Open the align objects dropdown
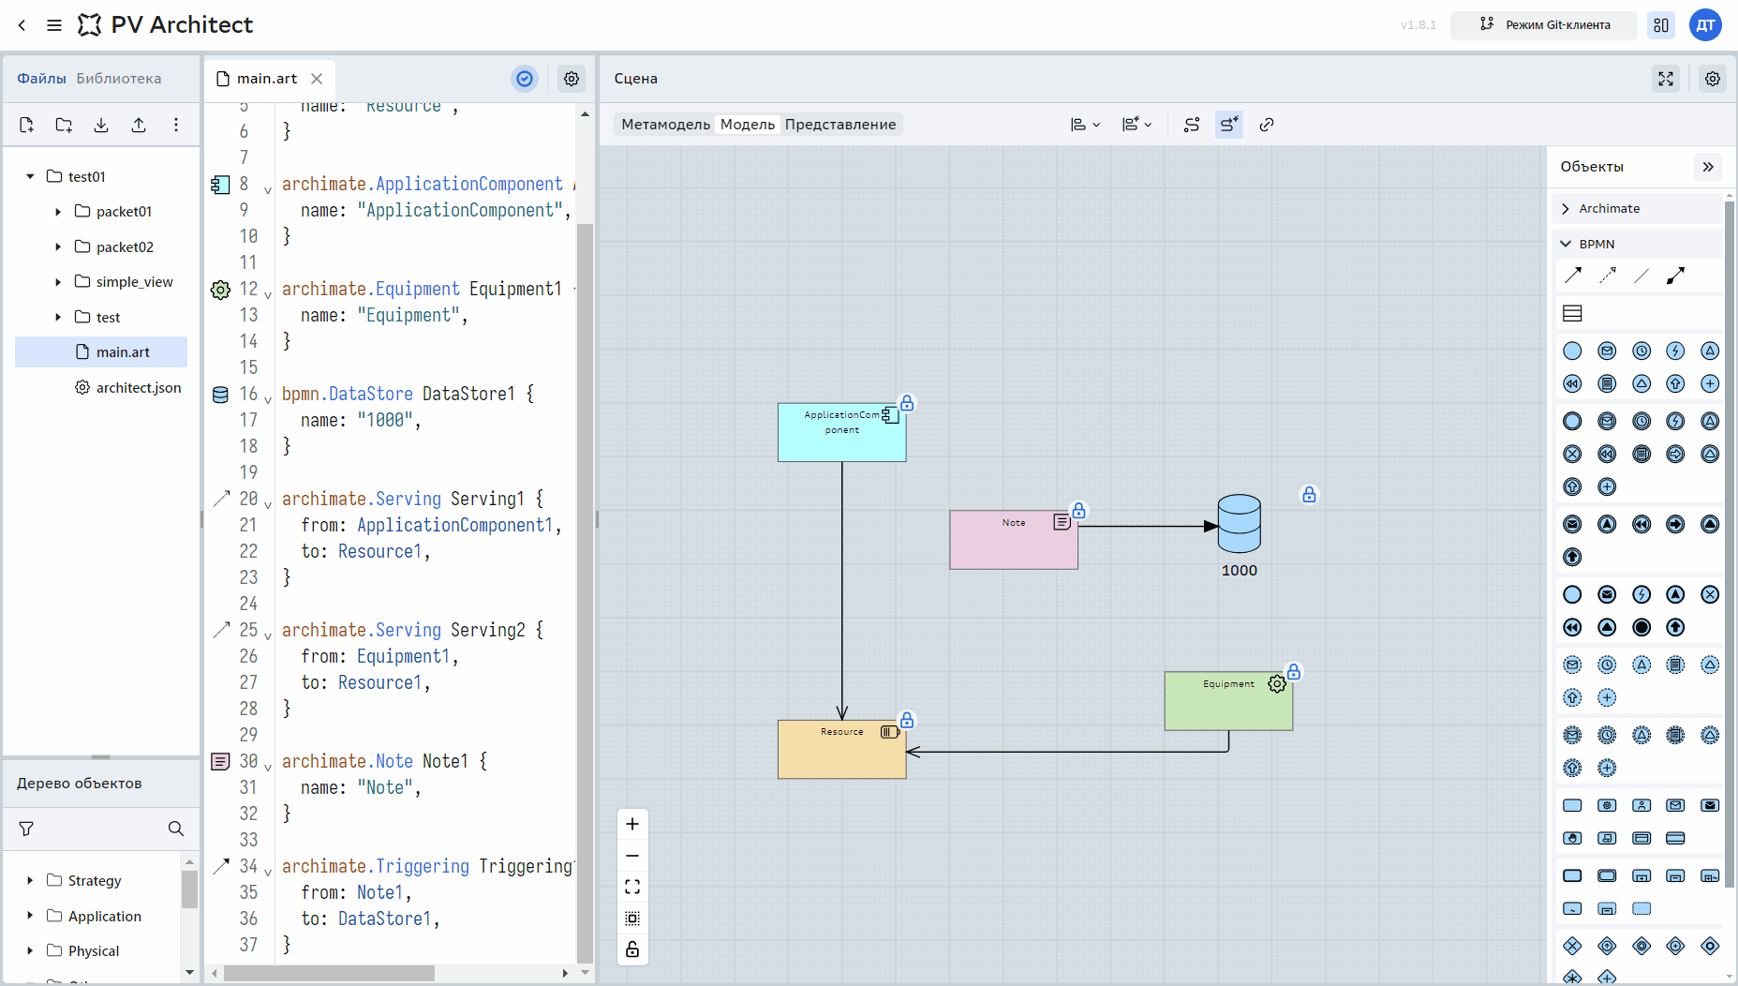1738x986 pixels. coord(1085,125)
